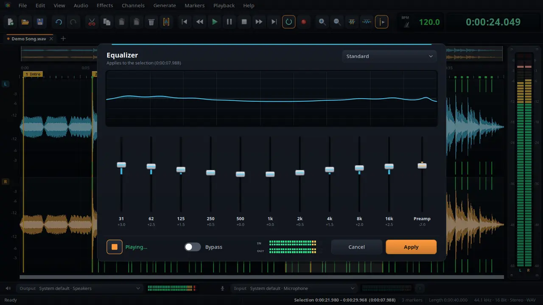Zoom in on the waveform
543x305 pixels.
[x=322, y=22]
